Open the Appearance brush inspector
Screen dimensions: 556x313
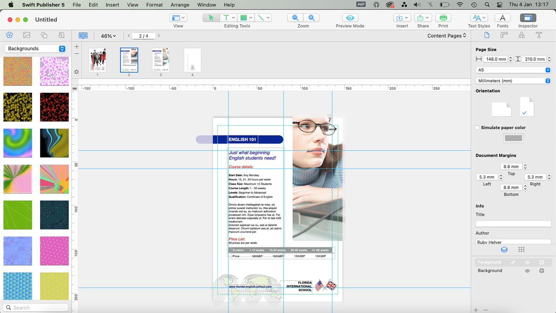point(522,35)
